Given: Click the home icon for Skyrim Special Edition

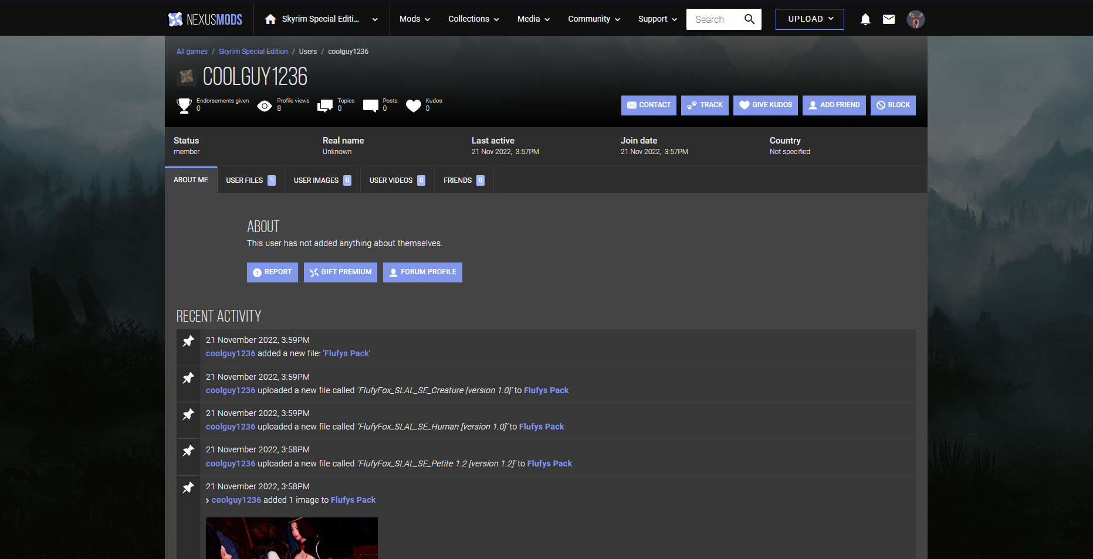Looking at the screenshot, I should tap(270, 19).
